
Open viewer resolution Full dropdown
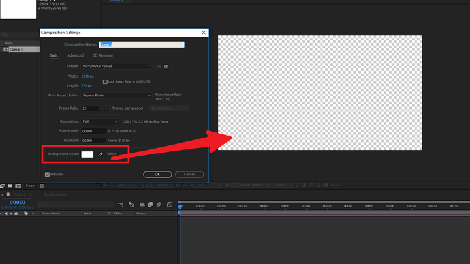pyautogui.click(x=210, y=185)
